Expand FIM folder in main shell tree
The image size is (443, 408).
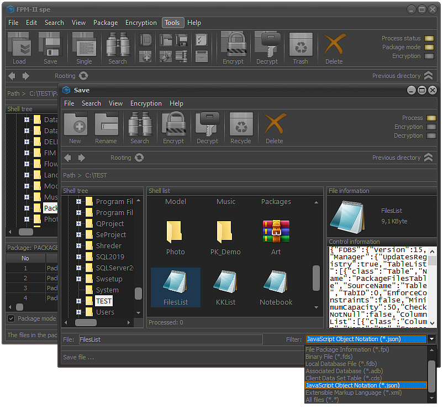tap(27, 153)
